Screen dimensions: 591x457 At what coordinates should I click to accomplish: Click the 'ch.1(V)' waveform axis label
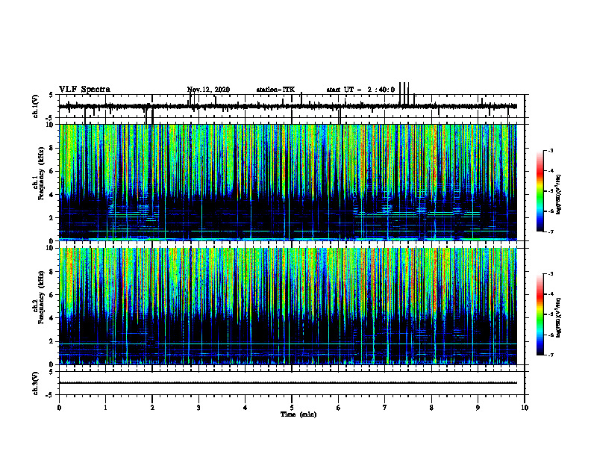click(36, 106)
